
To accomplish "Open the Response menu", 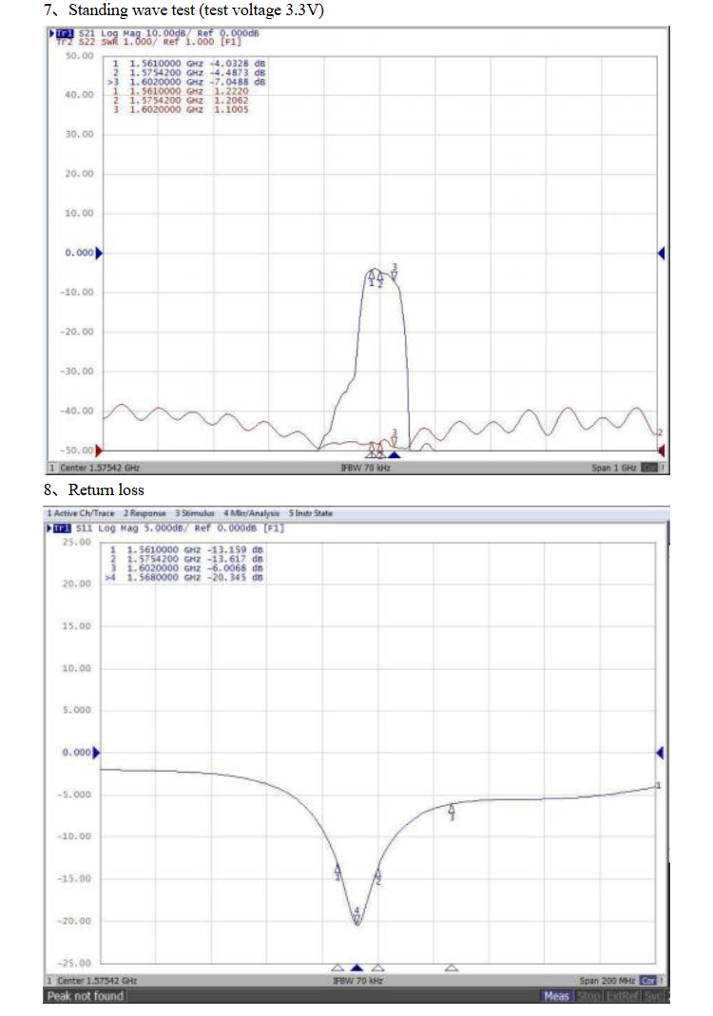I will point(145,513).
